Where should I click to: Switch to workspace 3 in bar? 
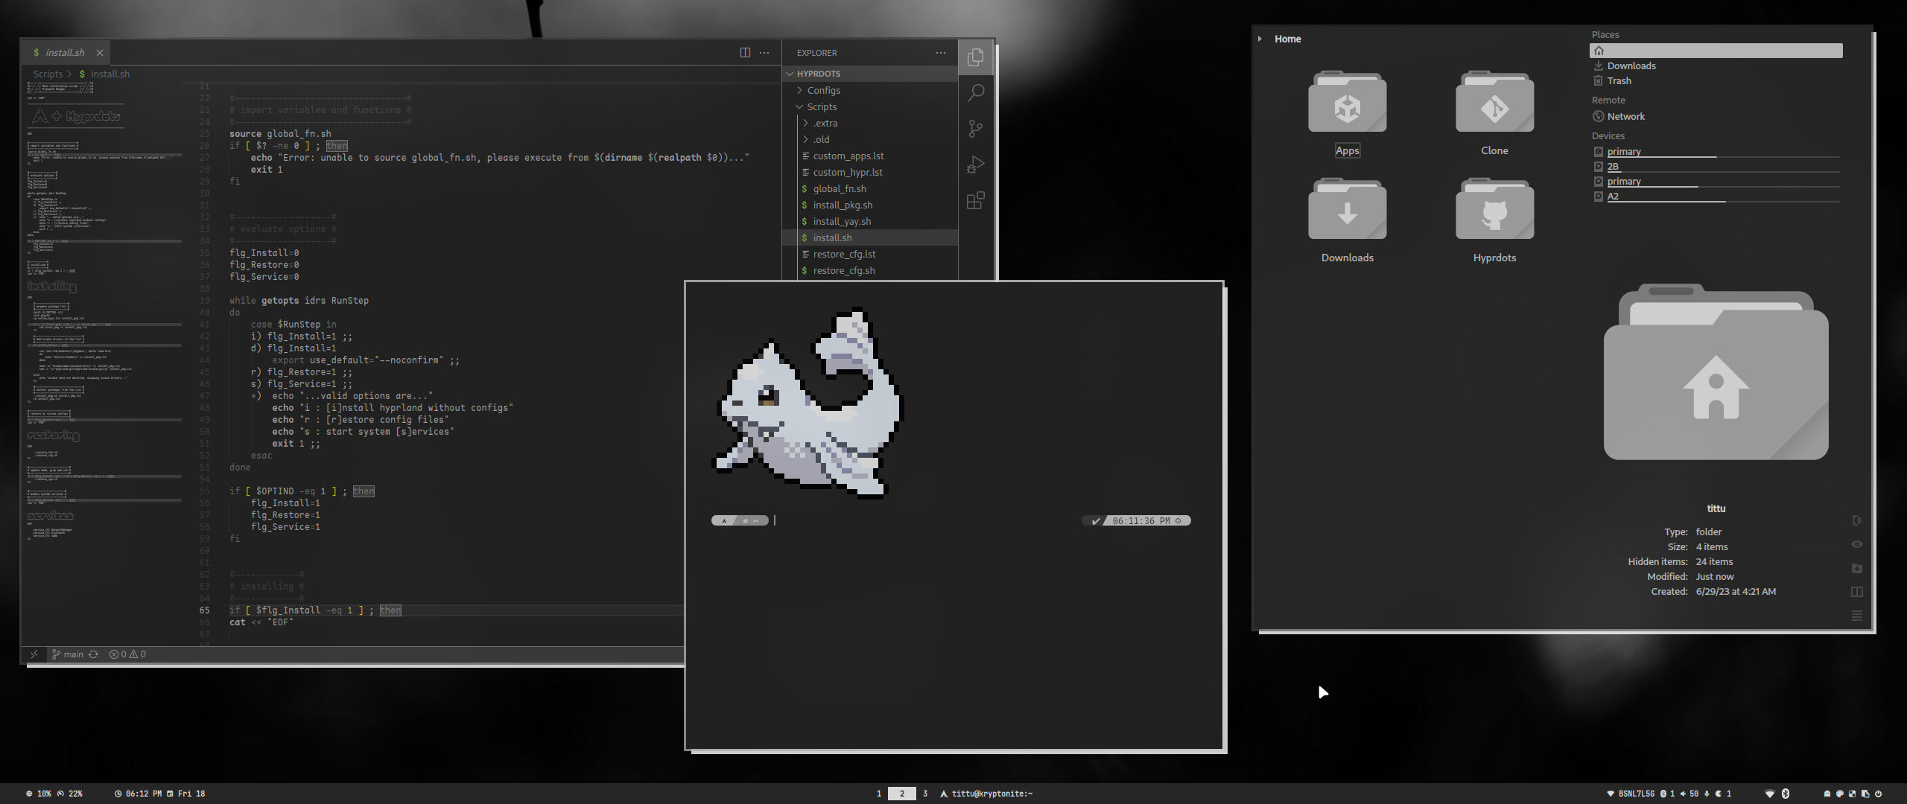pos(925,794)
